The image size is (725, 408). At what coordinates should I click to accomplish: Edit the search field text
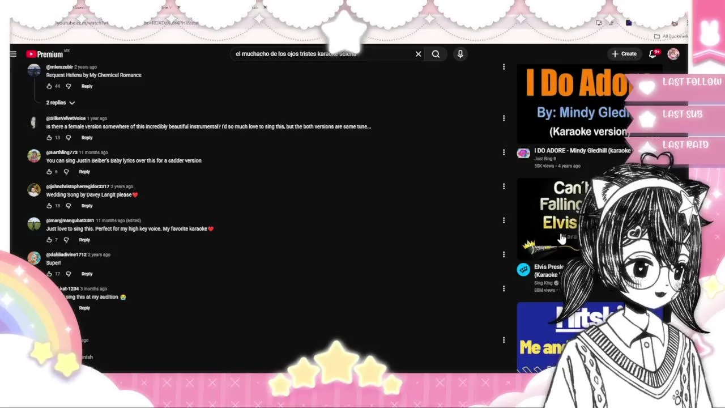click(323, 54)
